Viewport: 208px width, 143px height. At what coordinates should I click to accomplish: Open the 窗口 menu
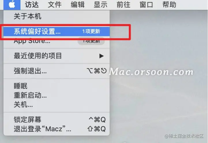click(146, 5)
